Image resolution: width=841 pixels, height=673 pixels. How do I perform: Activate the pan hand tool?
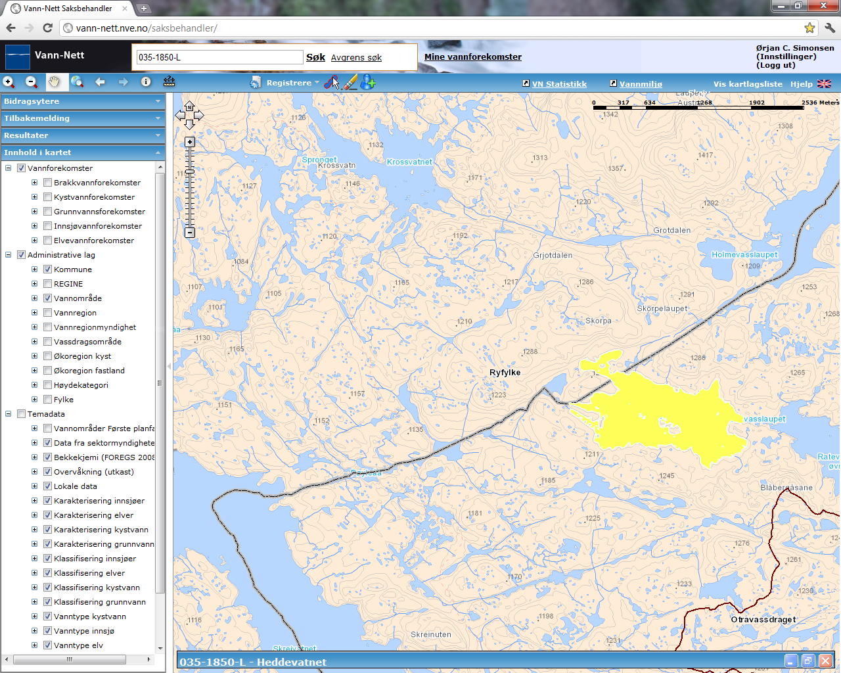pyautogui.click(x=54, y=81)
